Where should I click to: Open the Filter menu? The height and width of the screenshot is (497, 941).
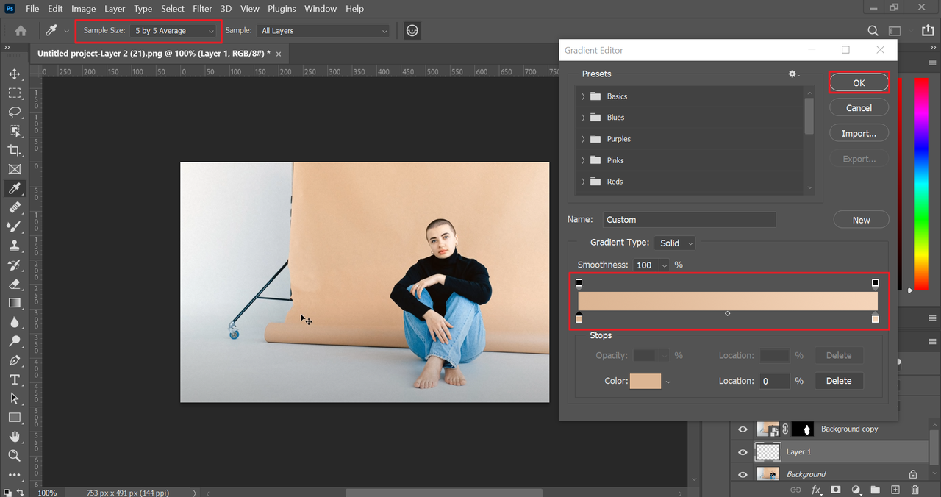pyautogui.click(x=202, y=9)
